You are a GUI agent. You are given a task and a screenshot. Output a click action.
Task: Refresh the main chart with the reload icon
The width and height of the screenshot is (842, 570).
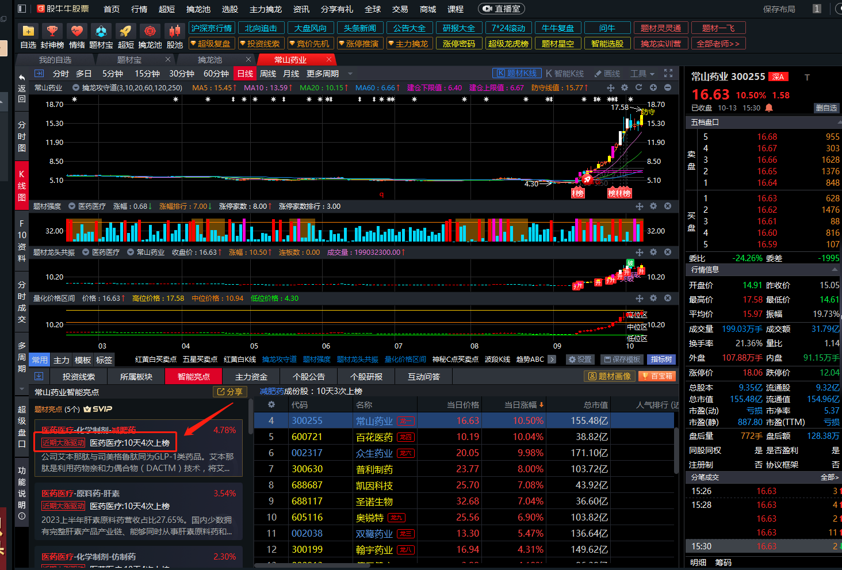pos(638,88)
